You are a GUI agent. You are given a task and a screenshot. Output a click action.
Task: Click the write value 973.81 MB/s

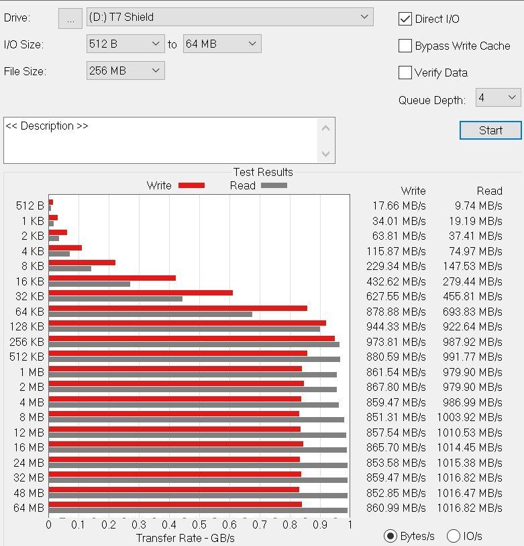pos(396,342)
